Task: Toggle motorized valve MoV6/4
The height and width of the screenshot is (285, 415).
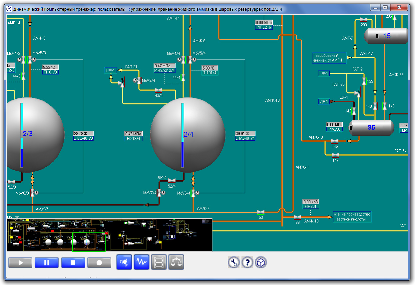Action: (193, 193)
